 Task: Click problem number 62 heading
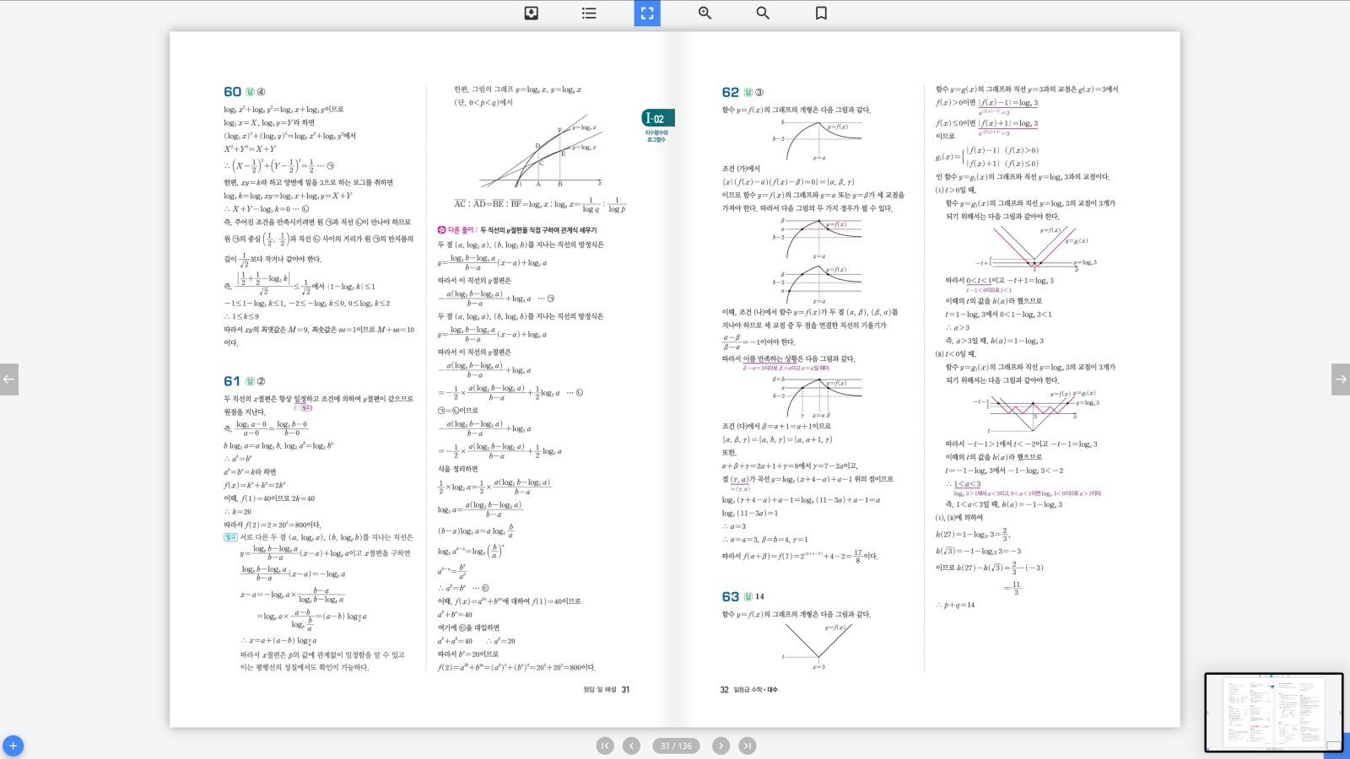tap(730, 93)
